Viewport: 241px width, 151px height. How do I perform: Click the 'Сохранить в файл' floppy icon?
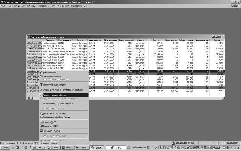41,131
